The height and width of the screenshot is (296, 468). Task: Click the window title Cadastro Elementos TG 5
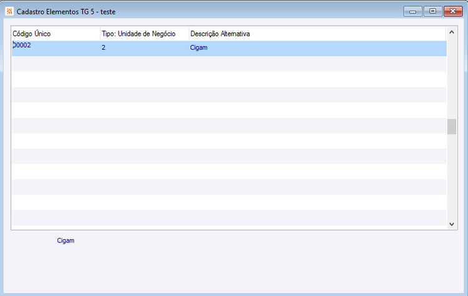55,12
